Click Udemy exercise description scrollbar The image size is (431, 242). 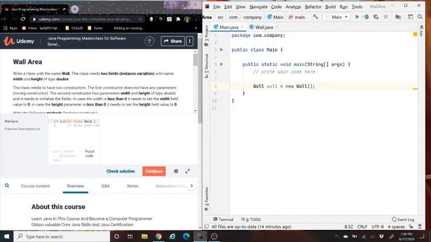[195, 60]
